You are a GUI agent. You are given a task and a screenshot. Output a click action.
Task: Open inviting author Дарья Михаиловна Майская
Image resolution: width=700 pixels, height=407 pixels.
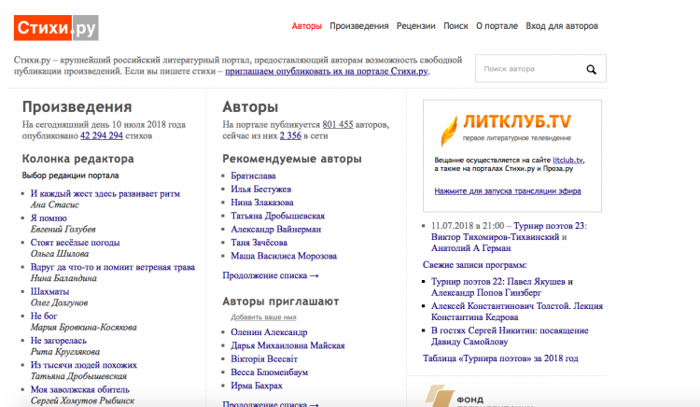point(287,346)
